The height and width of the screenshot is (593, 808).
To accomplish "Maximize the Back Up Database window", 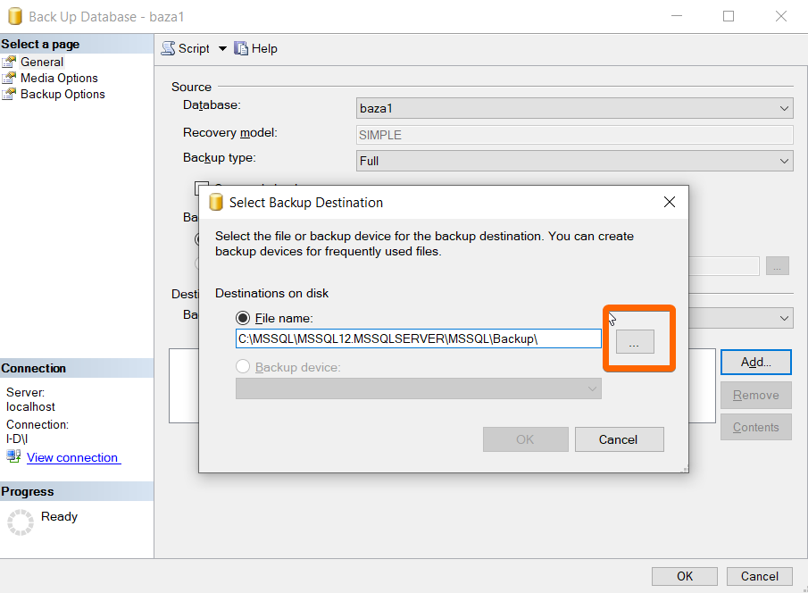I will [729, 16].
